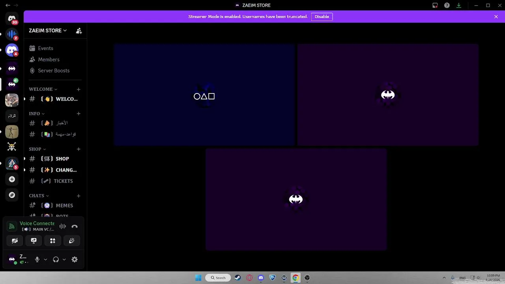Click Add a Server plus icon
The width and height of the screenshot is (505, 284).
(x=12, y=179)
